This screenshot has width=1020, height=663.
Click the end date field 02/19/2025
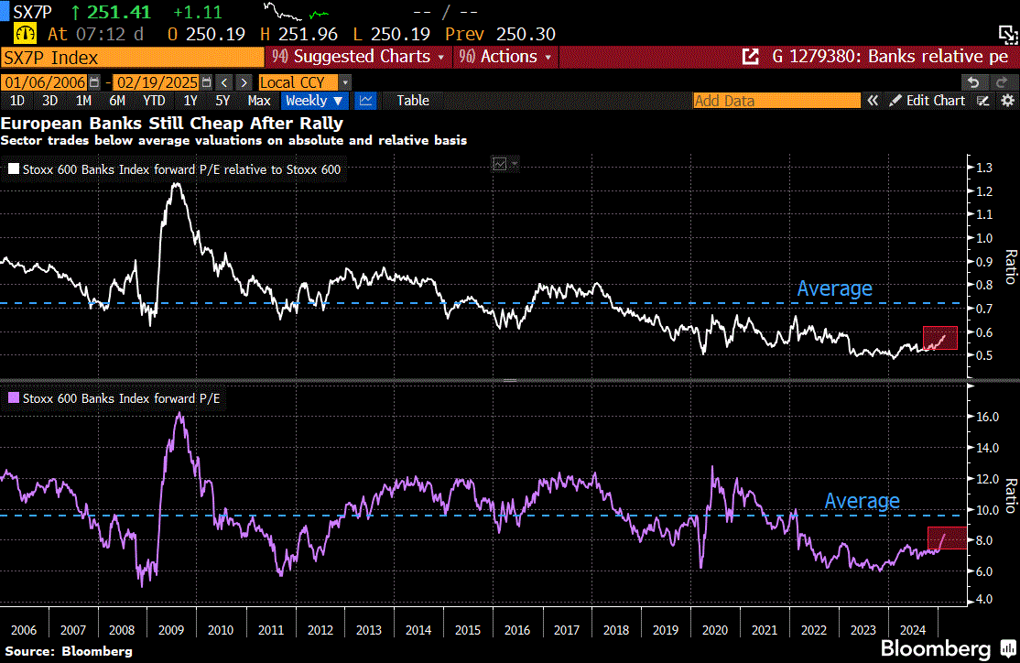coord(157,82)
